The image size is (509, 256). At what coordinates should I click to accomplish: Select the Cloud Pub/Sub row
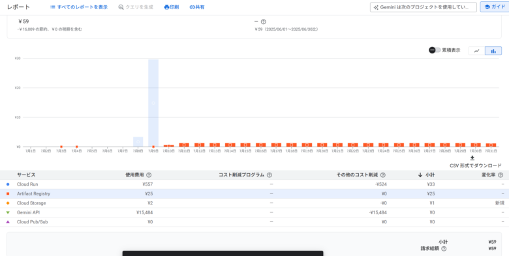click(254, 222)
